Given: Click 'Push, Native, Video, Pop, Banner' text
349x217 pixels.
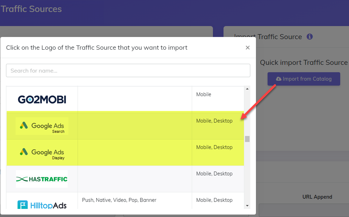Looking at the screenshot, I should tap(119, 200).
